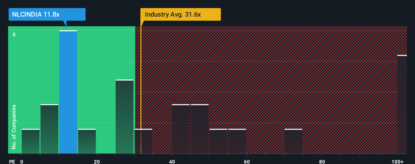Click the y-axis value 5

14,35
